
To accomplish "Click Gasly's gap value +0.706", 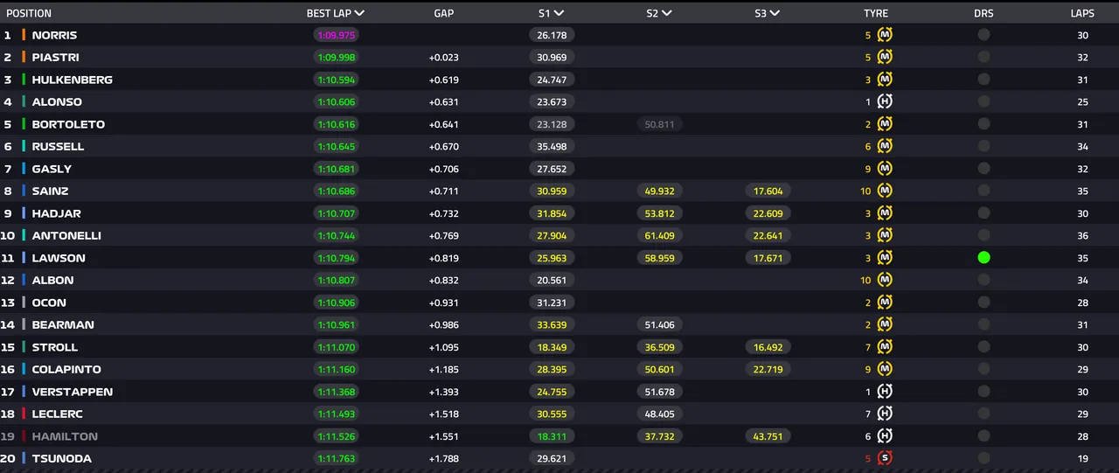I will pyautogui.click(x=443, y=169).
